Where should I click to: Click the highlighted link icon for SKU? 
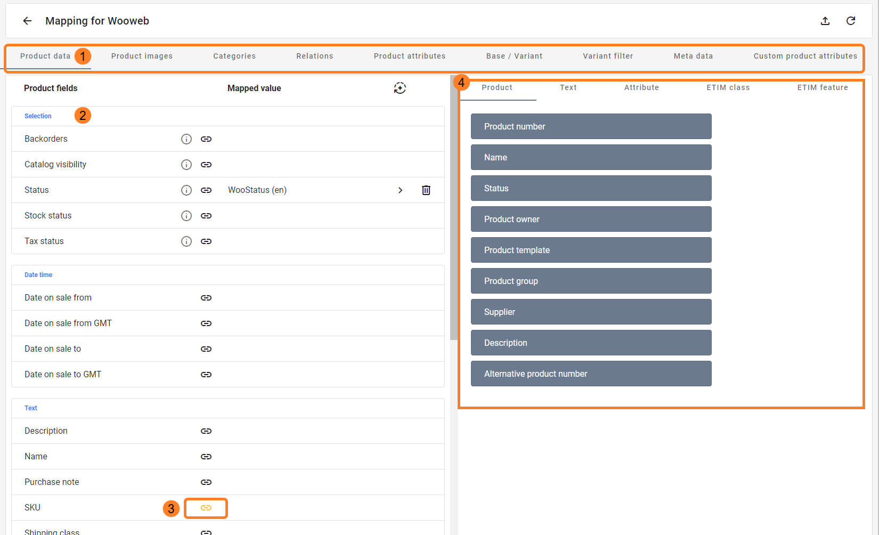[206, 508]
